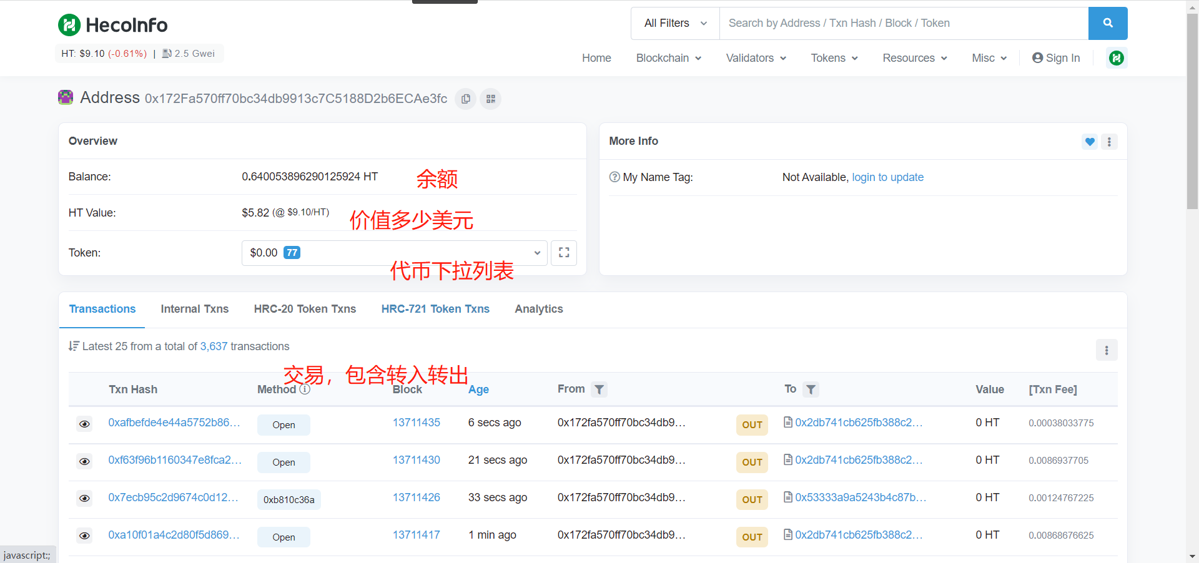1199x563 pixels.
Task: Filter transactions by To address
Action: [811, 389]
